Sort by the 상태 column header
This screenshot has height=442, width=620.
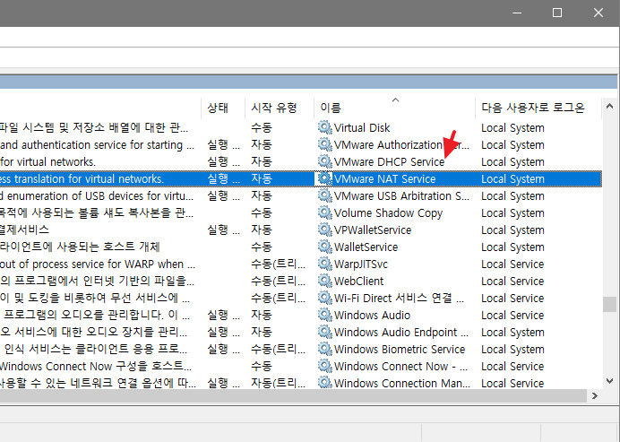[223, 108]
